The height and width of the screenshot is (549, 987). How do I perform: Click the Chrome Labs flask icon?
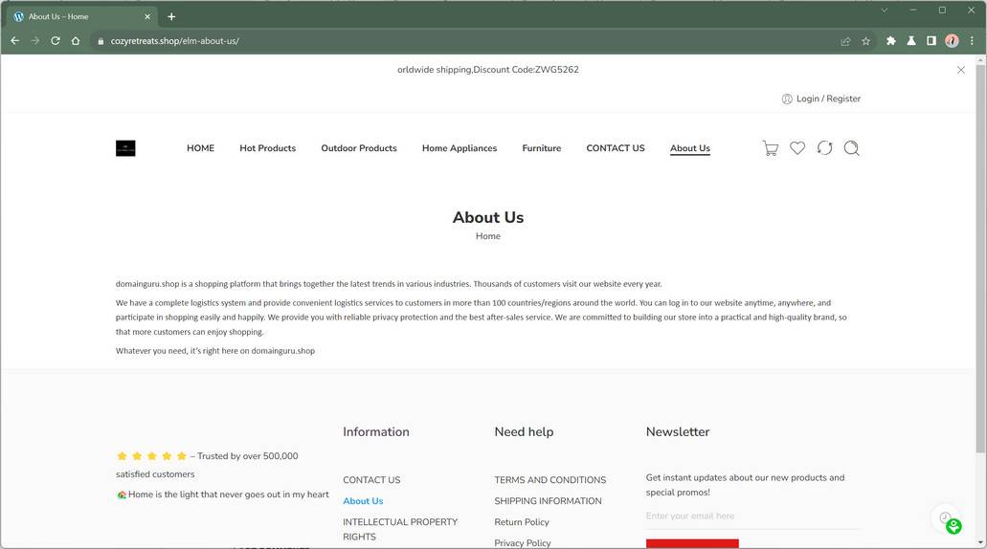click(910, 41)
